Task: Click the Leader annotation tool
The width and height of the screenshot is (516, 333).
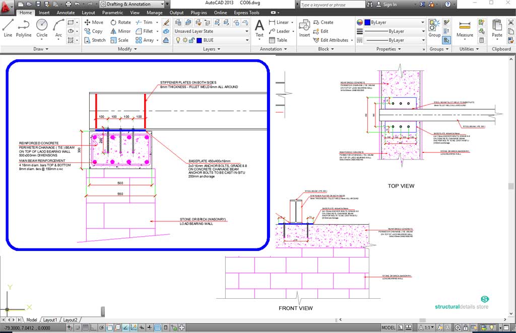Action: pos(279,31)
